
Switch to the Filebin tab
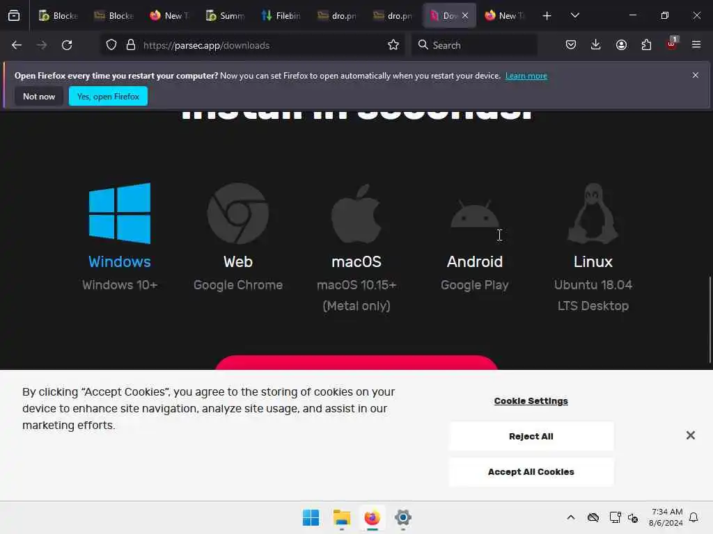pos(281,16)
